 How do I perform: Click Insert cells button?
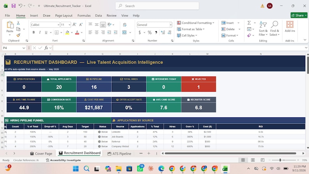point(228,23)
